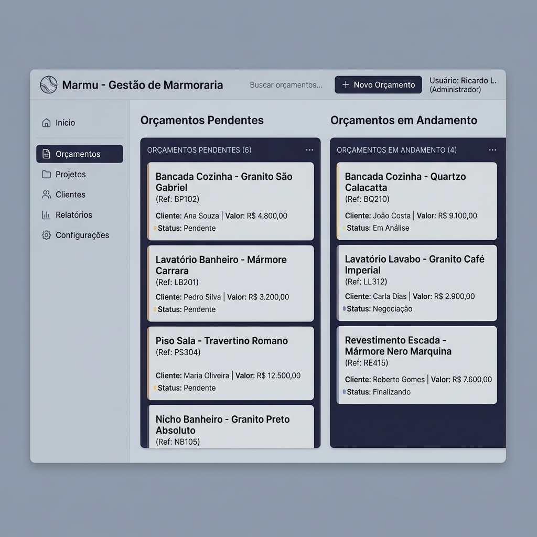
Task: Click the Clientes people icon
Action: tap(46, 195)
